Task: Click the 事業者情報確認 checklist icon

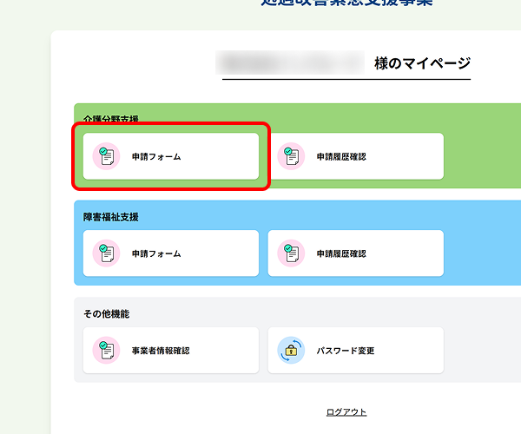Action: [107, 351]
